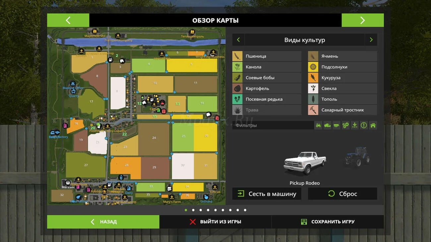The width and height of the screenshot is (431, 242).
Task: Click the Mary's Farm sell icon
Action: [172, 197]
